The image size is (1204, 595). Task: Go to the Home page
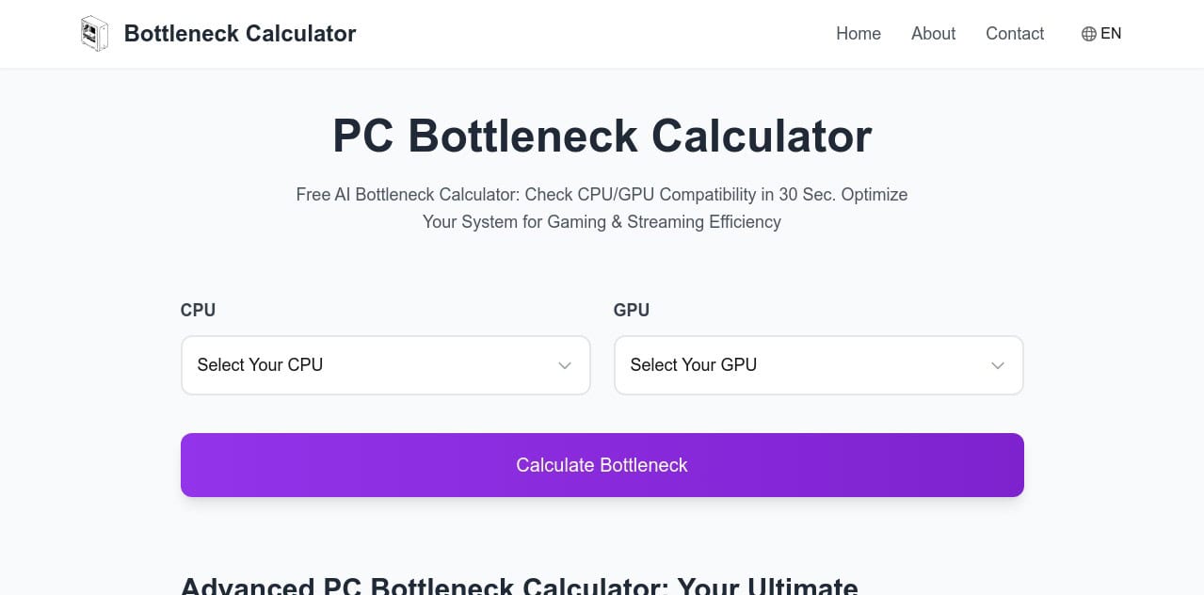[x=858, y=34]
